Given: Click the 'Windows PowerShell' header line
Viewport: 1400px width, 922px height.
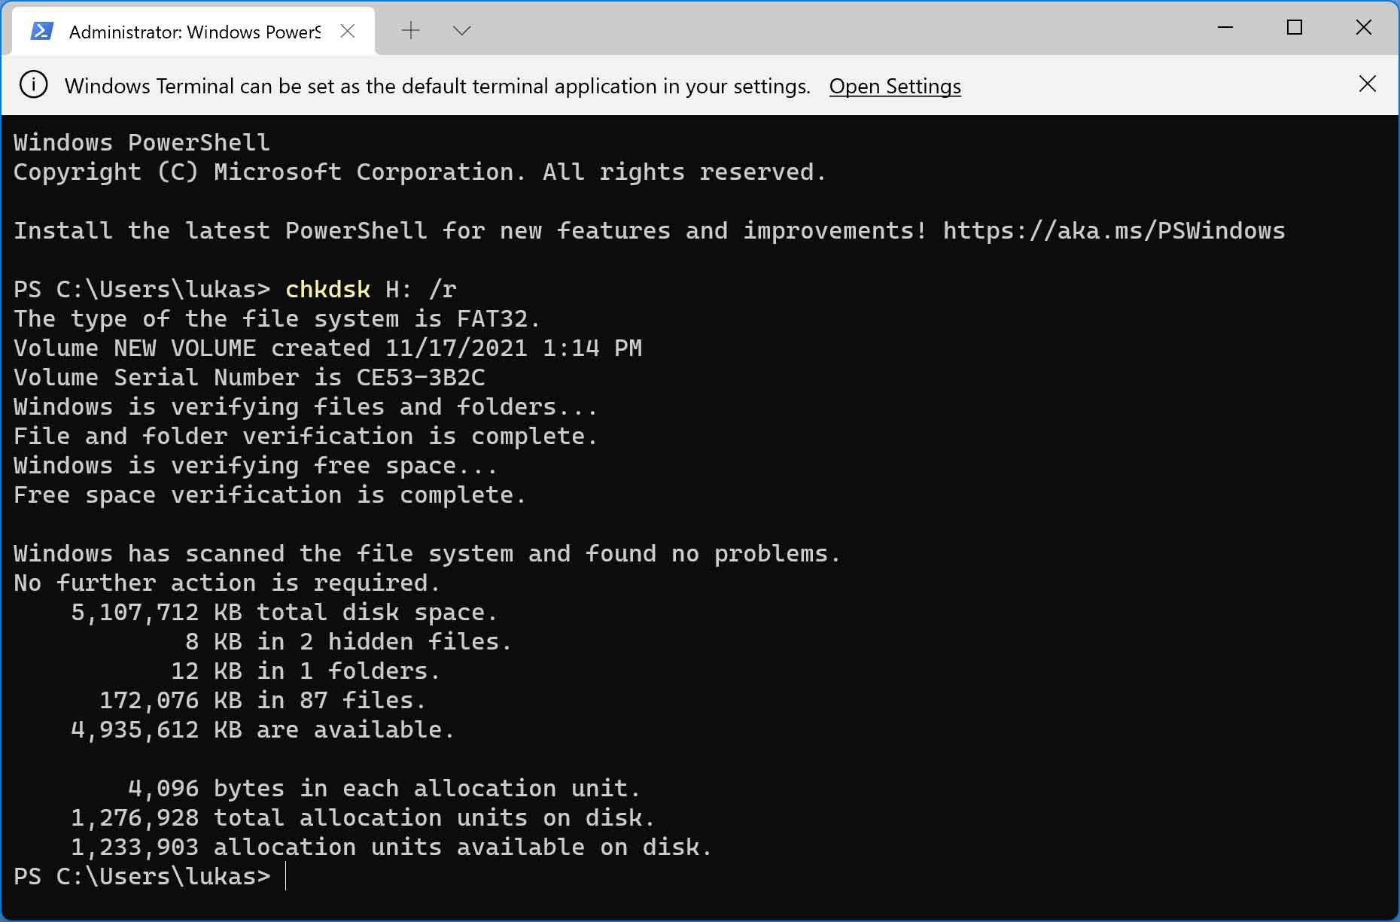Looking at the screenshot, I should tap(142, 142).
